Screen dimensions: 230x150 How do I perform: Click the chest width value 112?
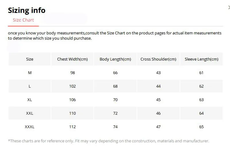point(72,127)
